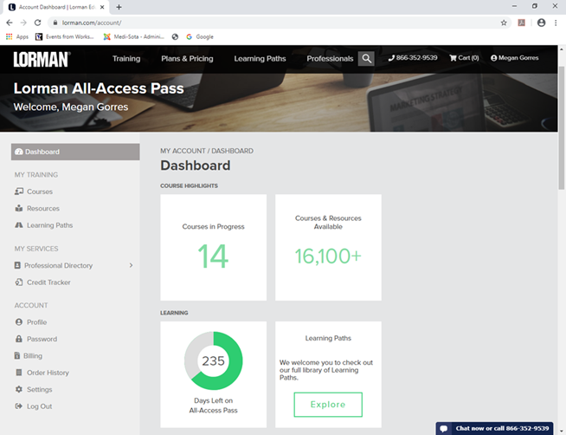Select the Dashboard sidebar item
Viewport: 566px width, 435px height.
(75, 152)
